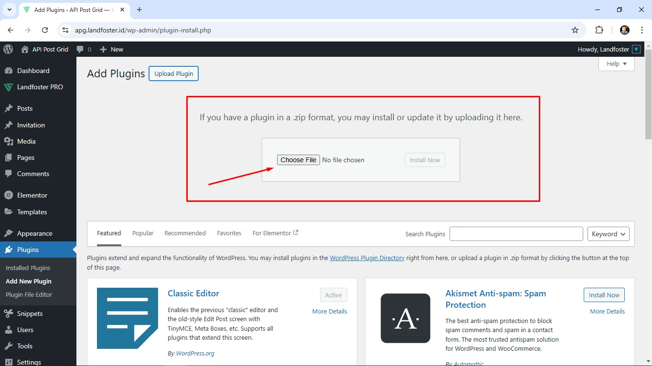Open Settings menu in sidebar
This screenshot has height=366, width=652.
[x=29, y=362]
